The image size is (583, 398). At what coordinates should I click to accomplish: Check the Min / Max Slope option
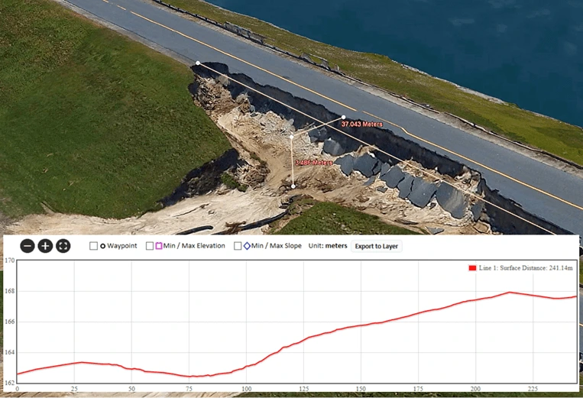[x=238, y=246]
